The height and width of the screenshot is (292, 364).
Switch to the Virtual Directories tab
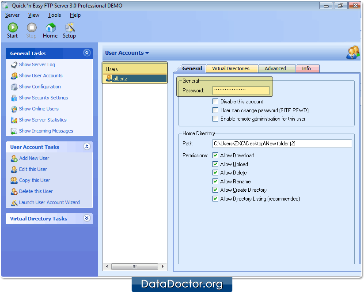[x=231, y=69]
